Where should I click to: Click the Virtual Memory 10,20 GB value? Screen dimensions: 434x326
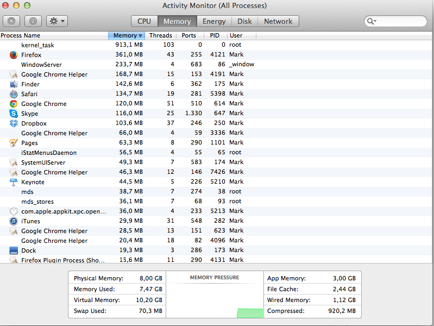(149, 300)
